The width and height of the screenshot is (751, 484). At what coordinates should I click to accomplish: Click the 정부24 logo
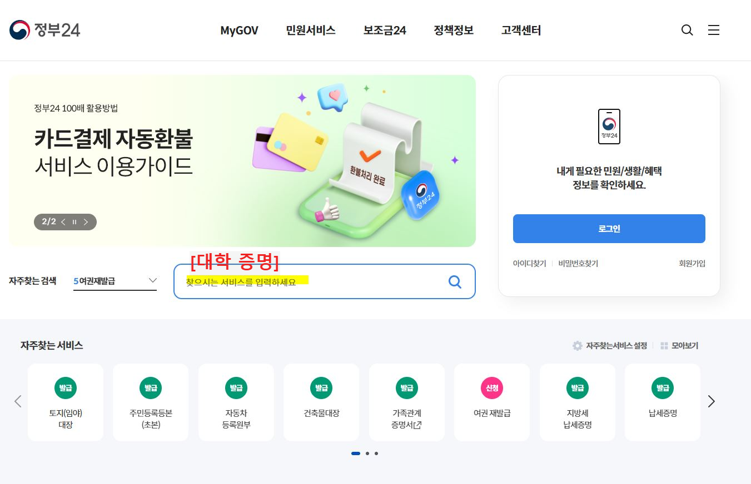(x=45, y=30)
